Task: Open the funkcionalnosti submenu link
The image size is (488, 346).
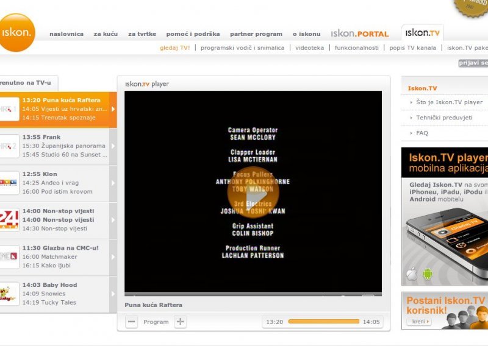Action: (357, 48)
